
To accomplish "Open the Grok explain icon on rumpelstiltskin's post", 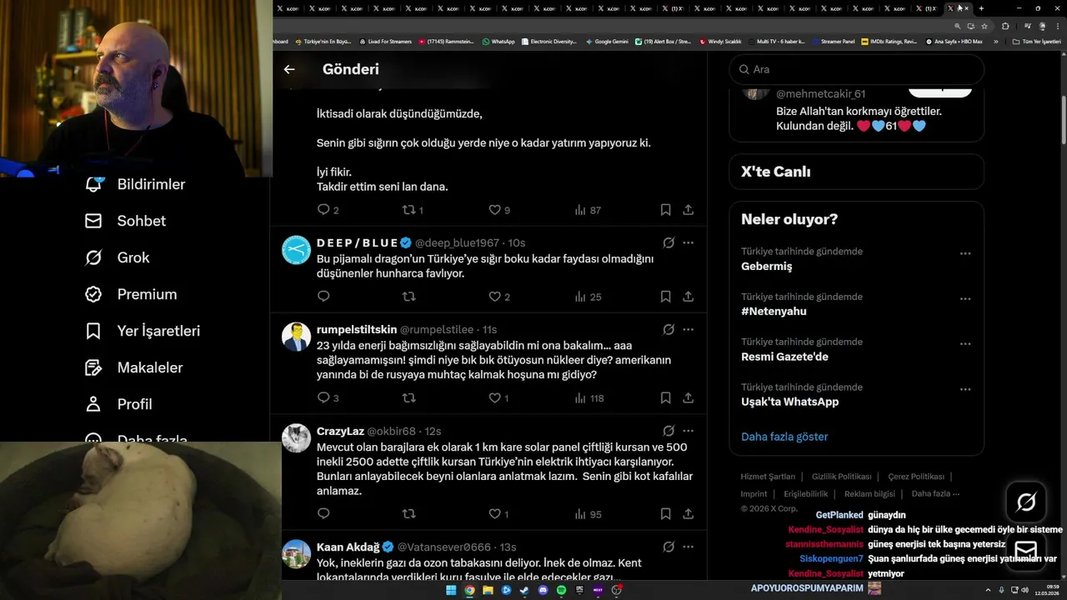I will click(x=669, y=329).
